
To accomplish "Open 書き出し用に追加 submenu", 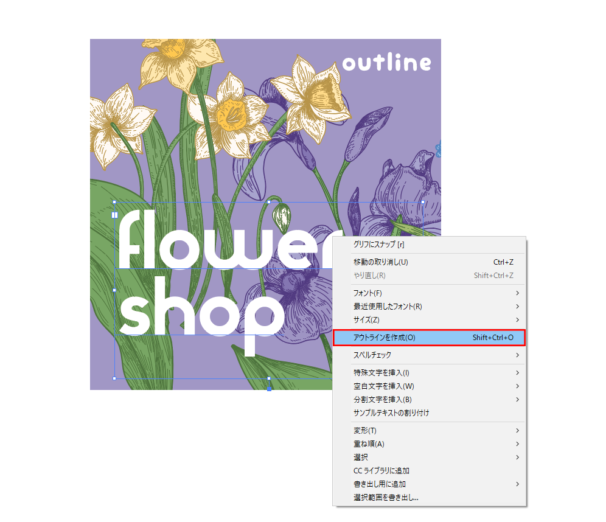I will click(429, 484).
